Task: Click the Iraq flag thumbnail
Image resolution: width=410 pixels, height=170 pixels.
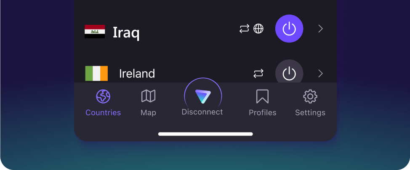Action: 95,32
